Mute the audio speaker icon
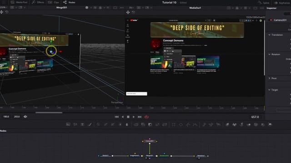Screen dimensions: 291x163 pos(25,117)
